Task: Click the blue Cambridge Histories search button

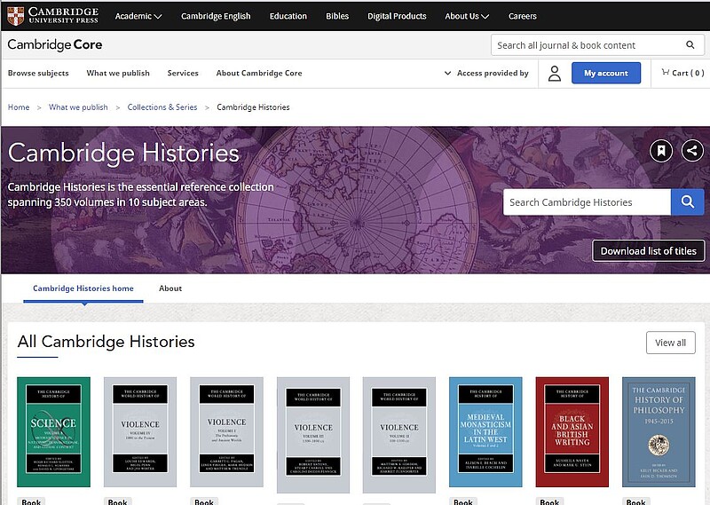Action: pyautogui.click(x=687, y=202)
